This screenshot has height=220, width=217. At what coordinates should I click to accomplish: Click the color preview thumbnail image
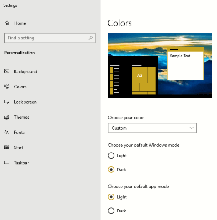point(160,66)
